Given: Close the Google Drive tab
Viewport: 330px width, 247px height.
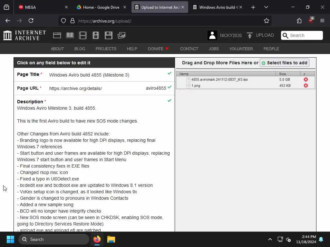Looking at the screenshot, I should [x=125, y=7].
